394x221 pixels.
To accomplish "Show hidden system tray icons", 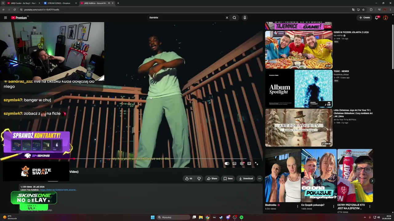I will 365,217.
